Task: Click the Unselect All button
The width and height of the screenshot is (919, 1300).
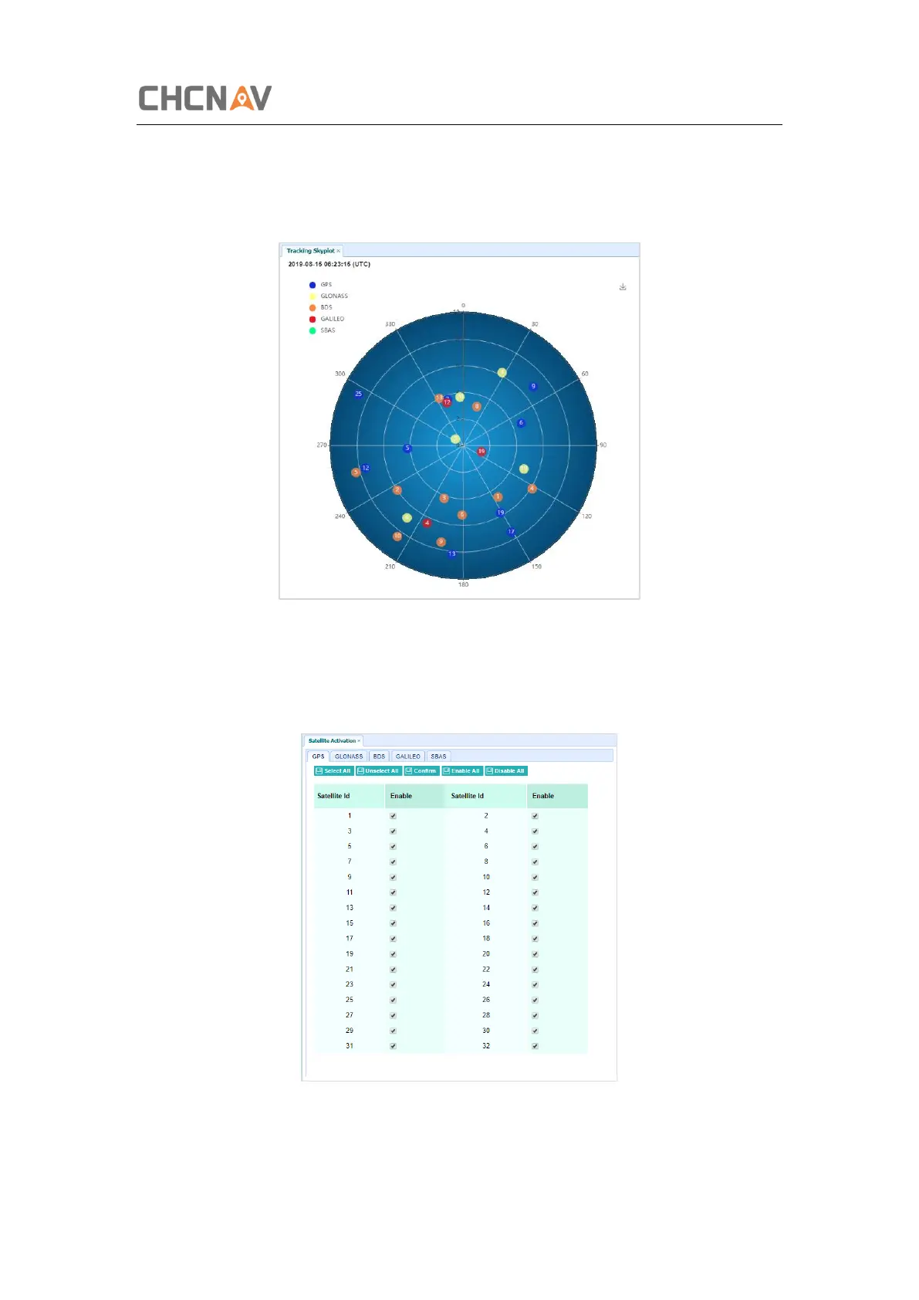Action: (378, 771)
